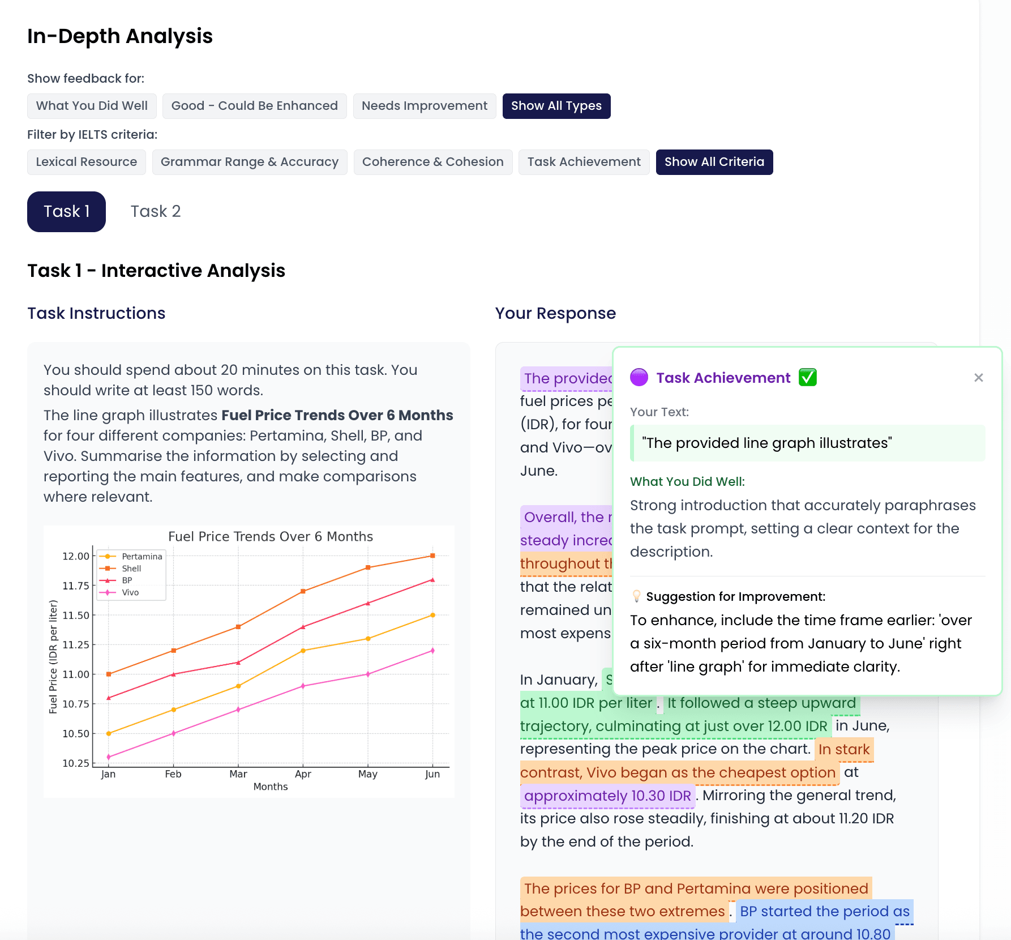1011x940 pixels.
Task: Select Show All Criteria filter
Action: click(714, 162)
